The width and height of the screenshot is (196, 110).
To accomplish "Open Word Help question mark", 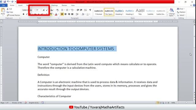I will (x=194, y=5).
